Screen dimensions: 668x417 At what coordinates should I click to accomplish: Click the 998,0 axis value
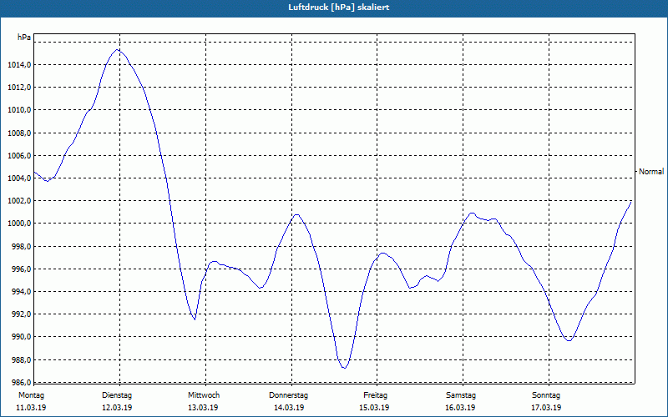click(21, 246)
